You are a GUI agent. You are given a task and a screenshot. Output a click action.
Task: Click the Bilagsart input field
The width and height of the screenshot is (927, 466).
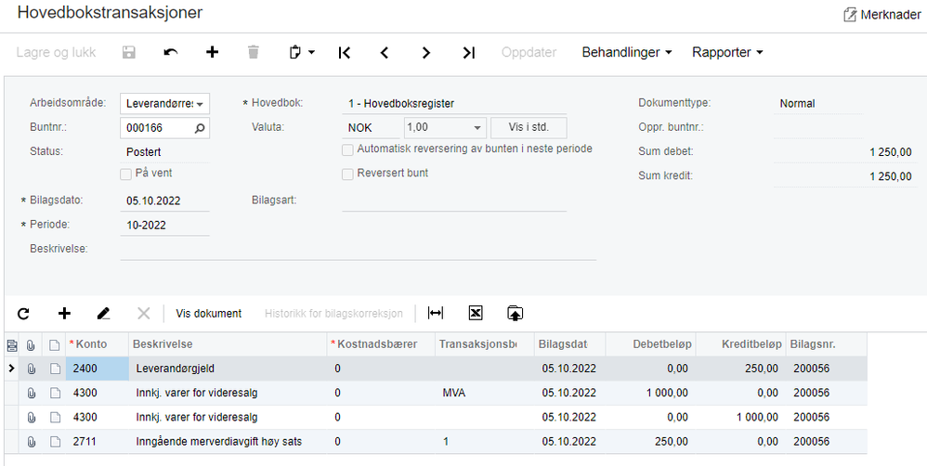pyautogui.click(x=454, y=201)
